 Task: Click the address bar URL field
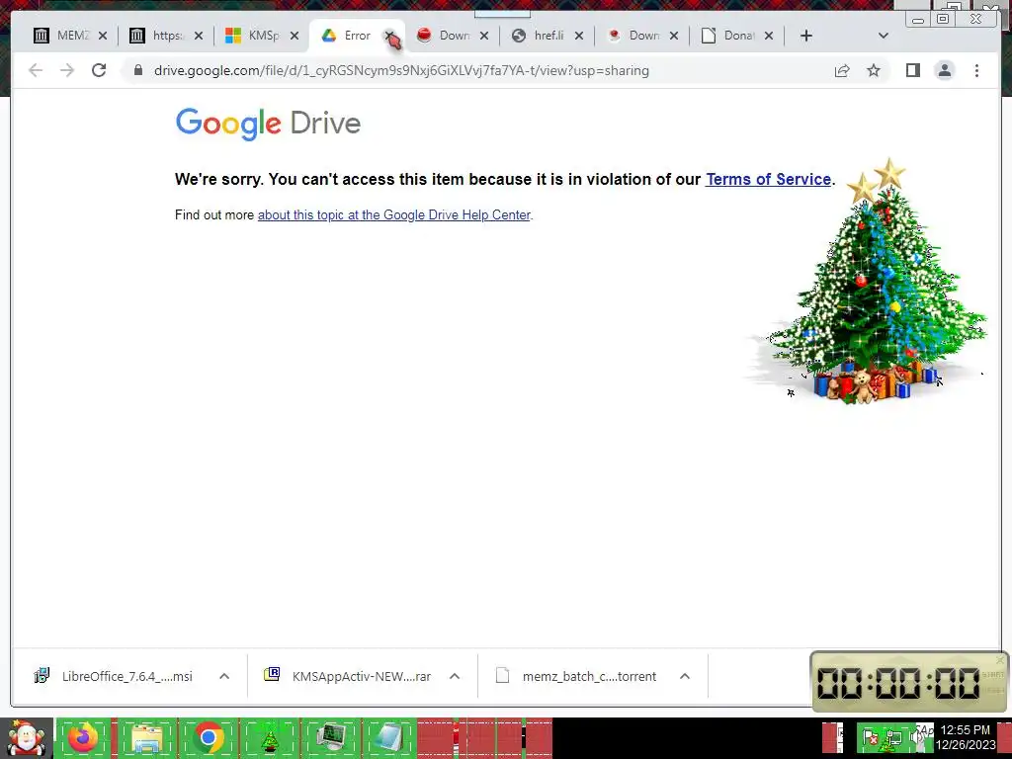point(401,70)
